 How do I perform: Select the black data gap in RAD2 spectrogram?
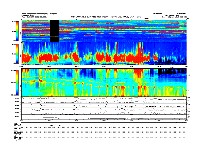(x=55, y=31)
